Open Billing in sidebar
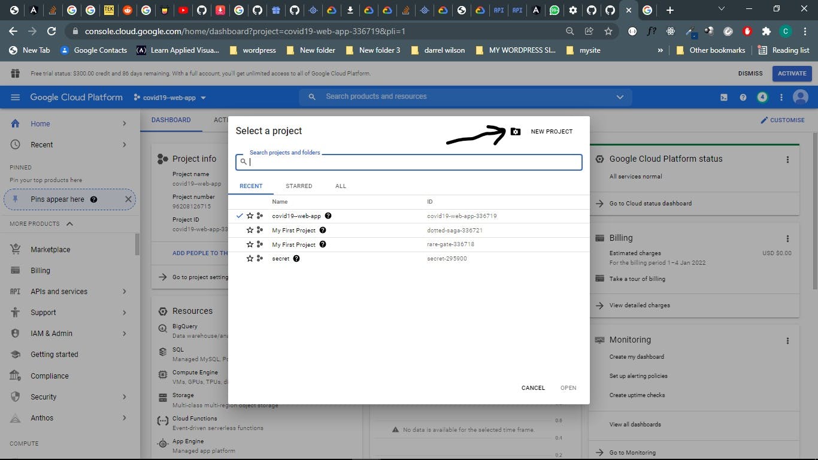The width and height of the screenshot is (818, 460). click(40, 270)
